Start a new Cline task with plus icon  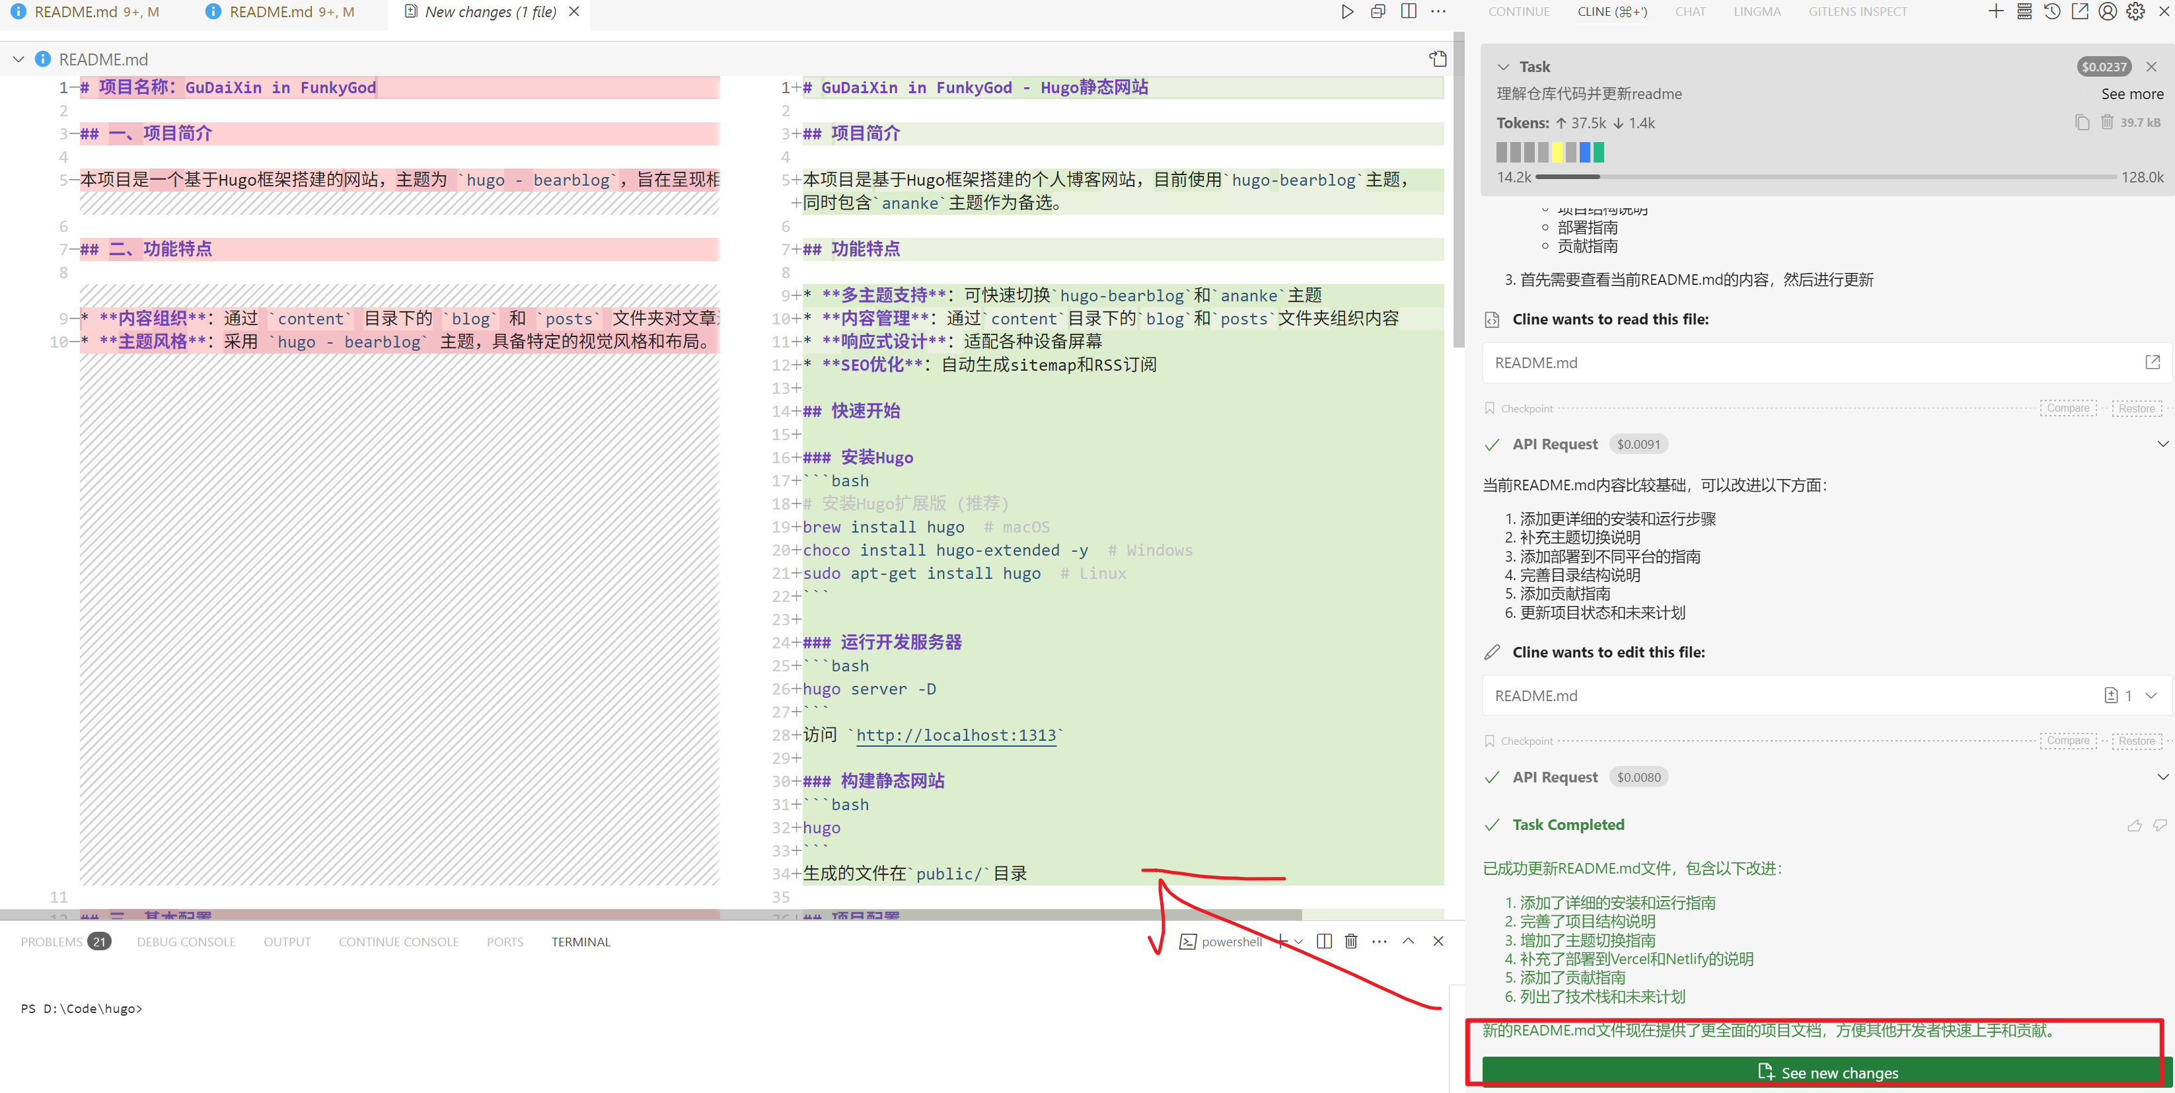click(1995, 12)
